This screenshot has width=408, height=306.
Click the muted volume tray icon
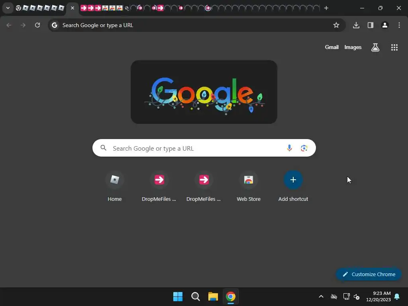click(357, 296)
